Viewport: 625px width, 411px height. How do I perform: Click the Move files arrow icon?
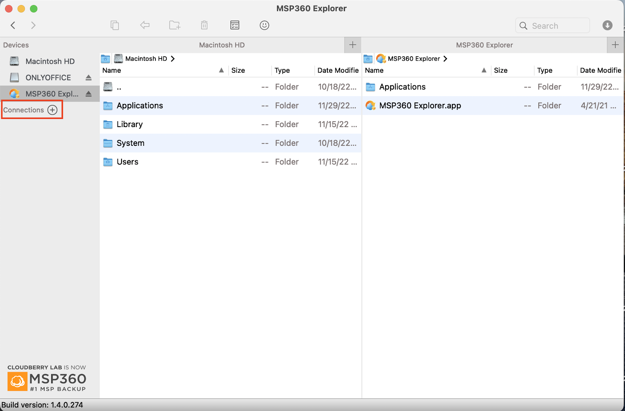[x=145, y=25]
